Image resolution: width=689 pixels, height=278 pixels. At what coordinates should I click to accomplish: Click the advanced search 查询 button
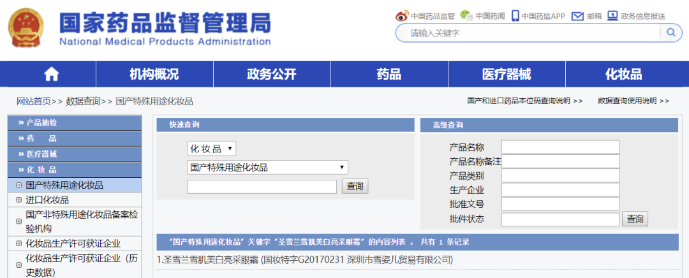[x=635, y=219]
